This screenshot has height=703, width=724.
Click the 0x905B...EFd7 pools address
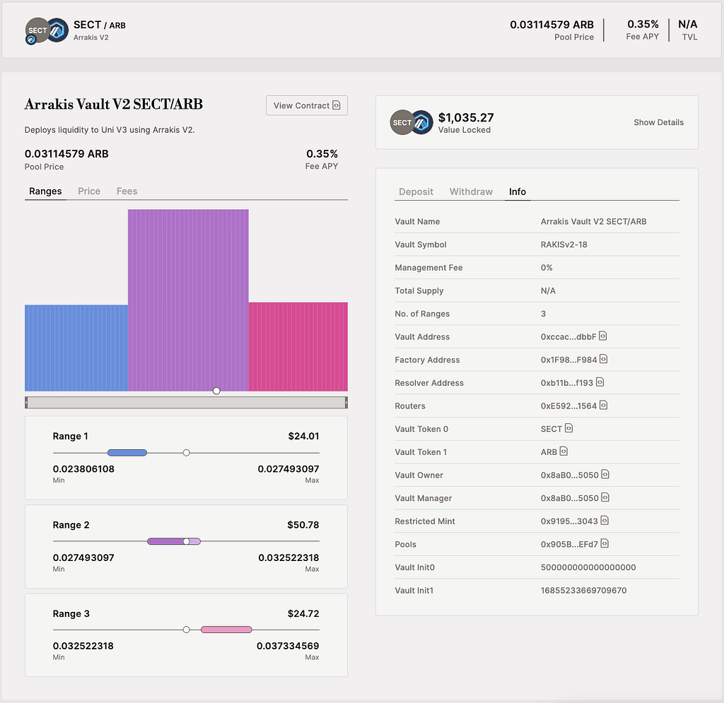point(569,544)
